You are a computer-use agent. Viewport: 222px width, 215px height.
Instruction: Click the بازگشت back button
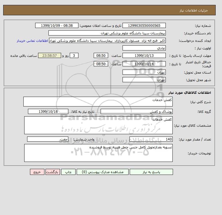53,172
